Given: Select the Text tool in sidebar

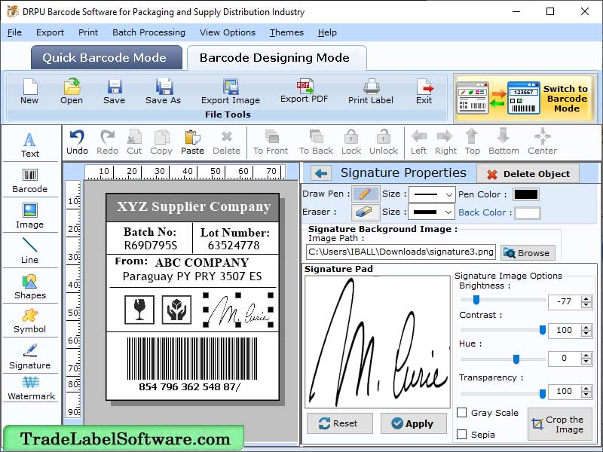Looking at the screenshot, I should coord(30,145).
